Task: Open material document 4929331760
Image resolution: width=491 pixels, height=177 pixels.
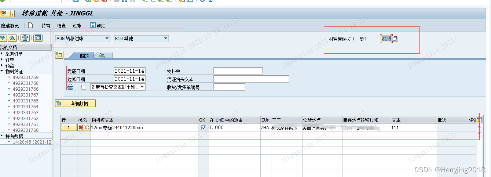Action: coord(25,130)
